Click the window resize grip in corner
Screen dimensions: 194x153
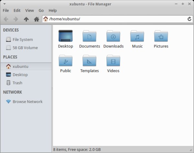click(x=191, y=150)
